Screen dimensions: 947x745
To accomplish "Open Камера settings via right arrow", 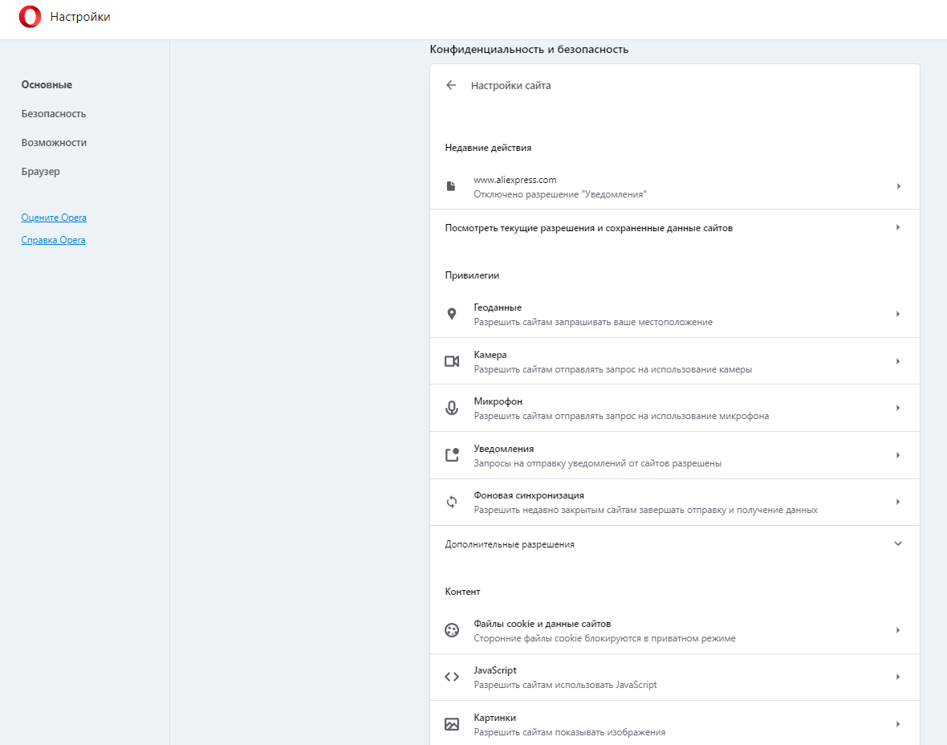I will click(899, 361).
